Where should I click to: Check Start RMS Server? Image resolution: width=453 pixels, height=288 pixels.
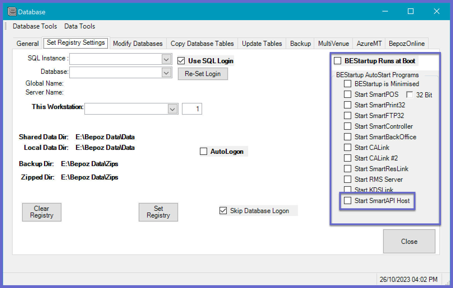(348, 179)
